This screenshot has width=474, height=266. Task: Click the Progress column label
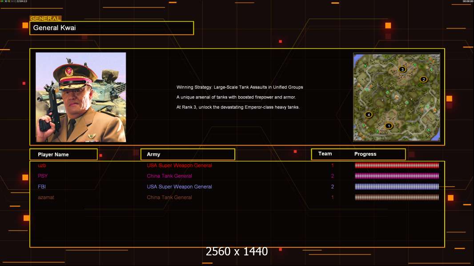click(365, 154)
